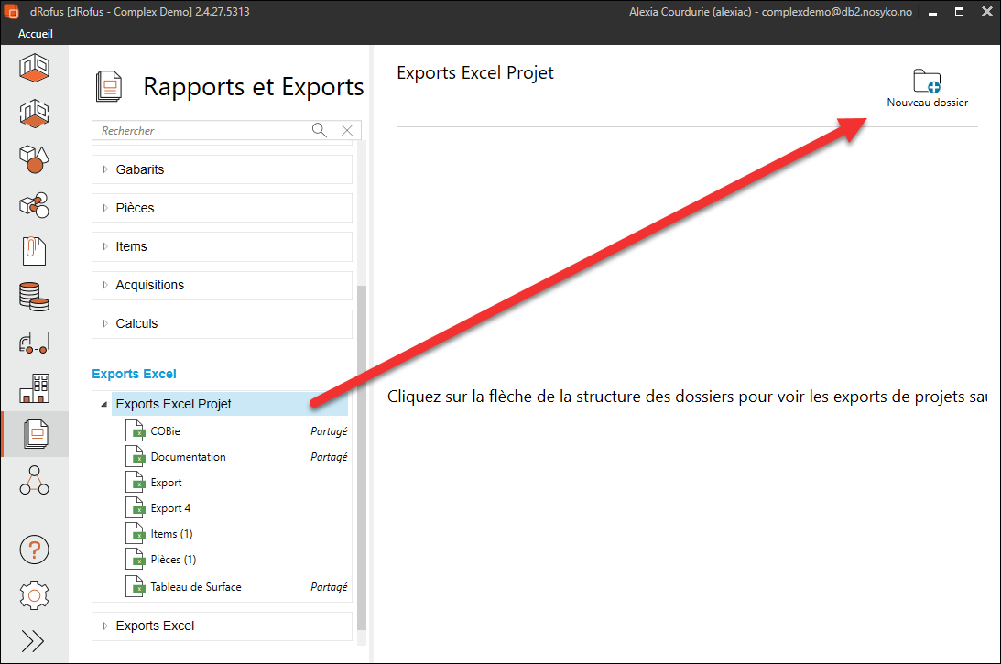Viewport: 1001px width, 664px height.
Task: Open the settings gear in sidebar
Action: pyautogui.click(x=34, y=595)
